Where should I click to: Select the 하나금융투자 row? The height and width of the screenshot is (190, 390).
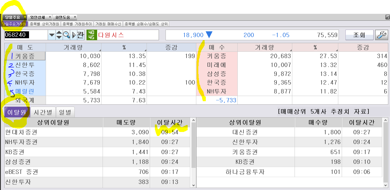click(x=290, y=172)
